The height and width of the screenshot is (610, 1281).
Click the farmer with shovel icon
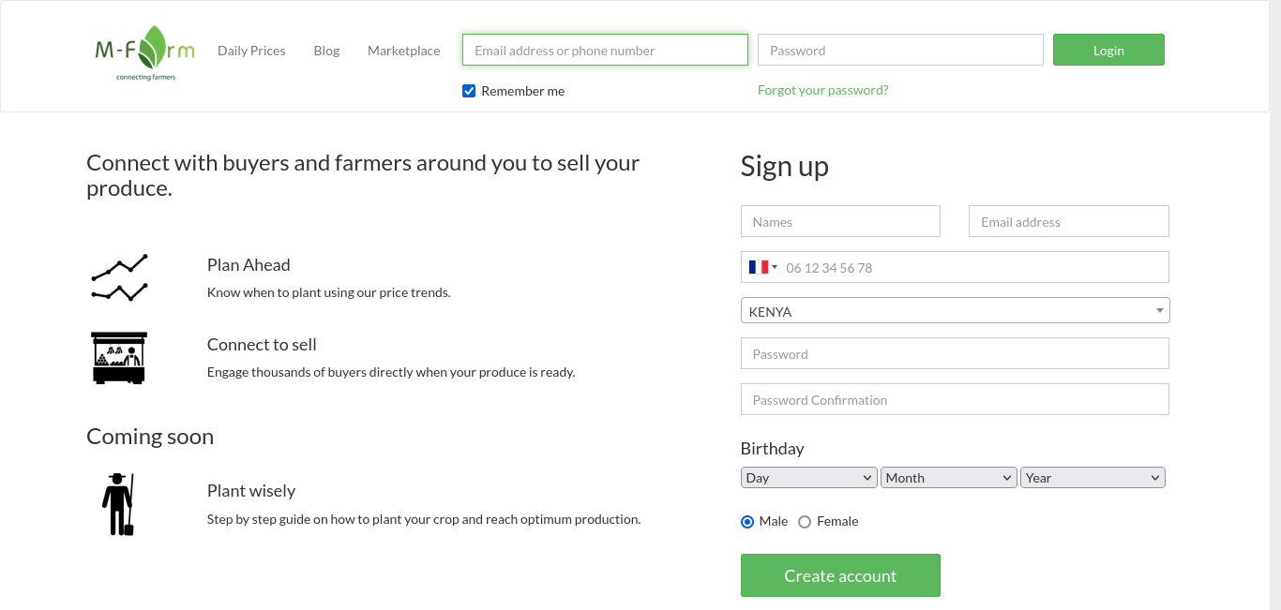pos(119,504)
